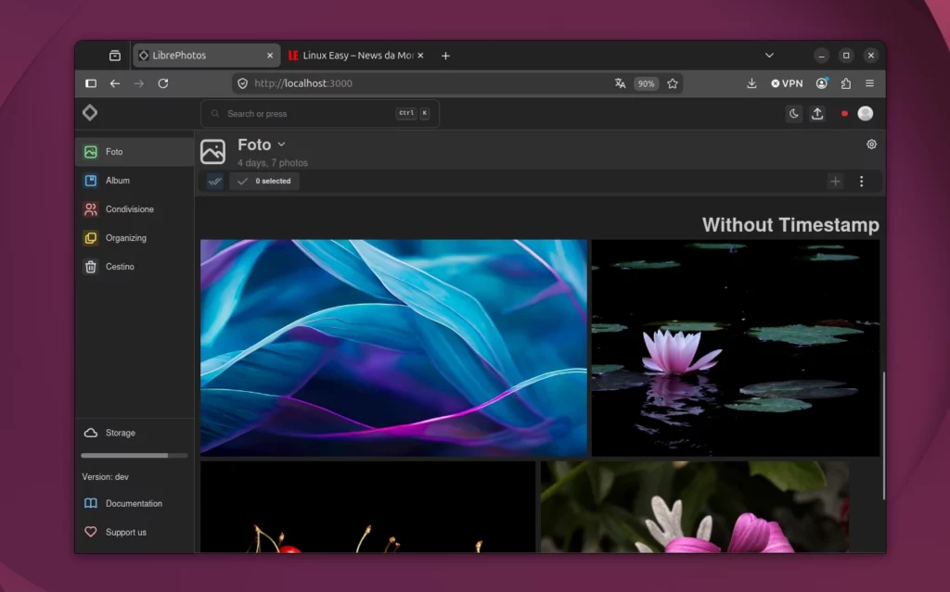This screenshot has width=950, height=592.
Task: Switch to the LibrePhotos browser tab
Action: click(x=207, y=55)
